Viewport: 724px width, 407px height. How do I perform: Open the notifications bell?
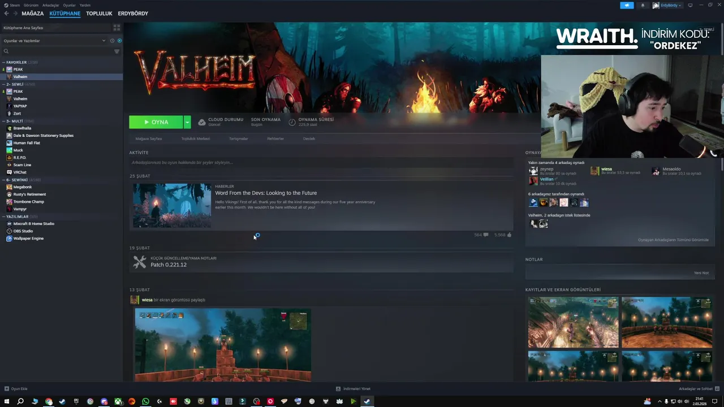[643, 5]
